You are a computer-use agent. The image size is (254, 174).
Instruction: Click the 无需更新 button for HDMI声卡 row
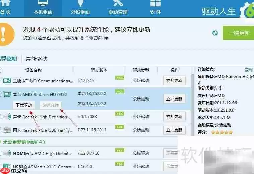pyautogui.click(x=171, y=153)
